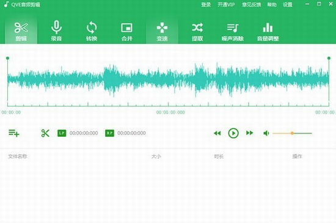Select the 噪声消除 noise removal tool

[233, 31]
